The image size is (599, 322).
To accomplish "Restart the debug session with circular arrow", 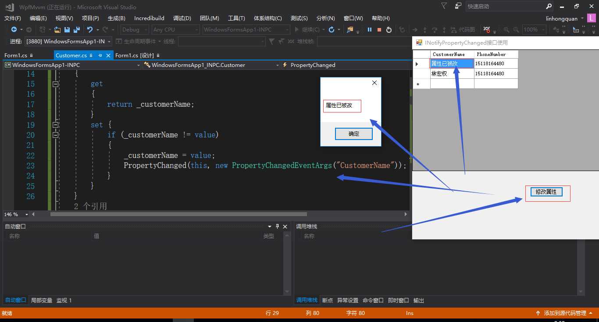I will (x=389, y=30).
